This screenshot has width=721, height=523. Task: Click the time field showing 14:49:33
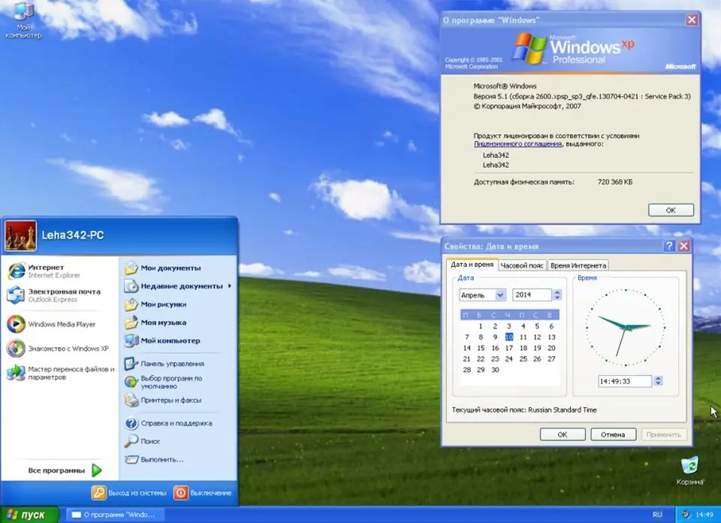[x=625, y=381]
